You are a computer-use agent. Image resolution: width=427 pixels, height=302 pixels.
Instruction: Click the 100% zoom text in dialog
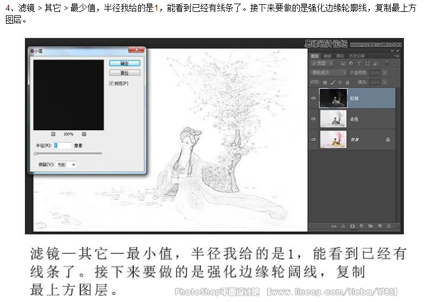tap(68, 134)
